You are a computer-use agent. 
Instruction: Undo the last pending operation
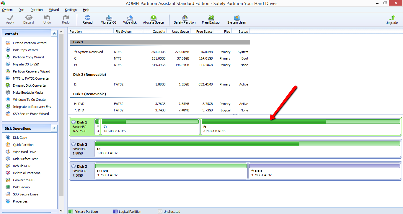tap(47, 20)
